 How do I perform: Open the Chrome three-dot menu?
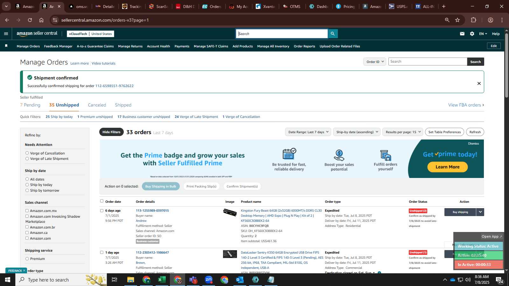point(502,20)
